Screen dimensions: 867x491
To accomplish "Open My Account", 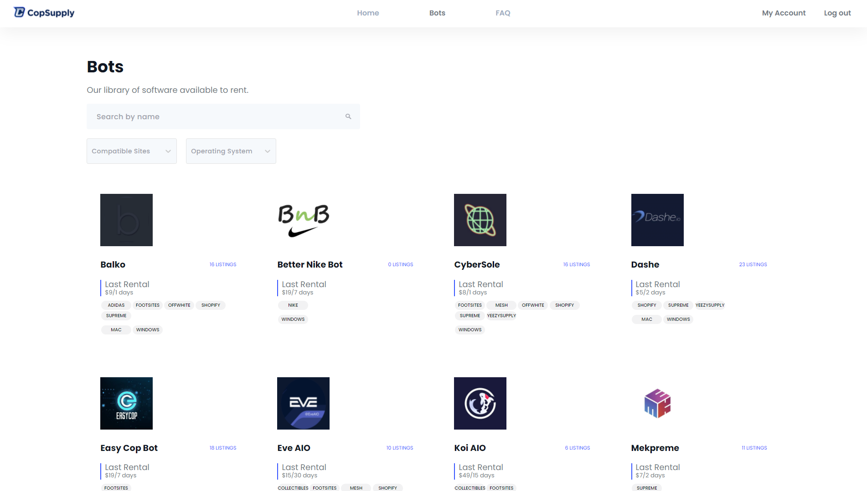I will pos(784,13).
